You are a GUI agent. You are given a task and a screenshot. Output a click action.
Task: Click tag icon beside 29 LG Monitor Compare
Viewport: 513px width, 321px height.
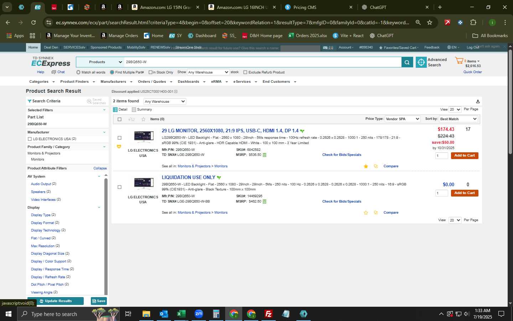376,167
